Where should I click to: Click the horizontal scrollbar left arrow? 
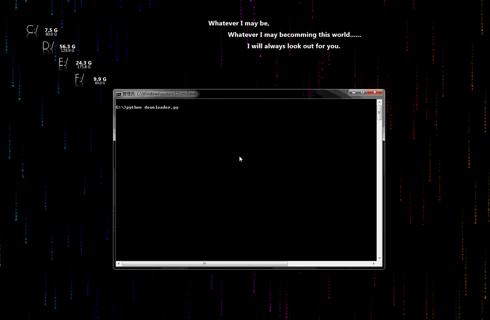click(x=119, y=264)
